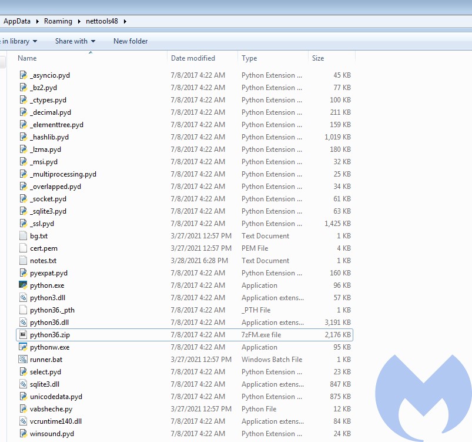Click the python36.dll file icon
Image resolution: width=472 pixels, height=442 pixels.
pyautogui.click(x=23, y=322)
